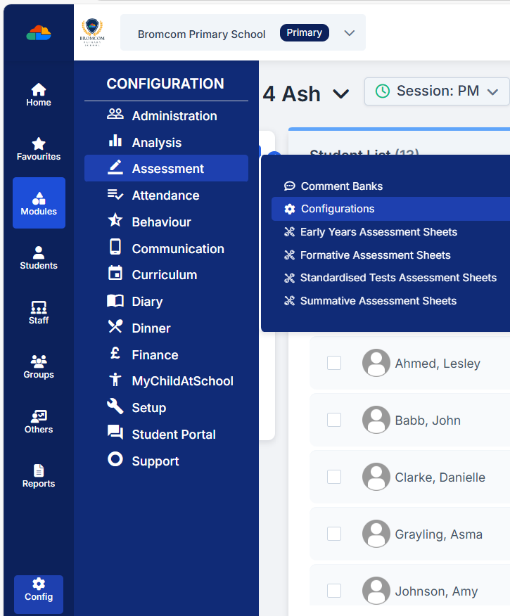Tick the checkbox for Babb, John
510x616 pixels.
click(334, 420)
